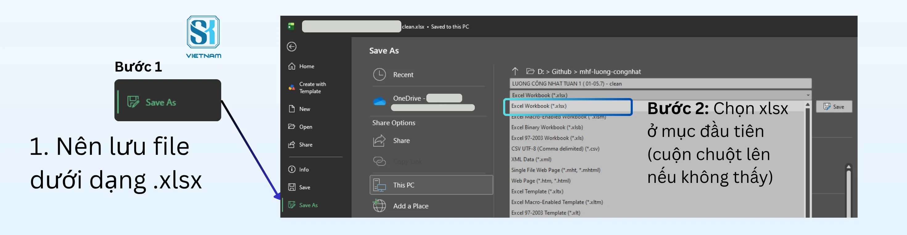The width and height of the screenshot is (907, 235).
Task: Pick CSV UTF-8 (Comma delimited) format
Action: click(x=555, y=149)
